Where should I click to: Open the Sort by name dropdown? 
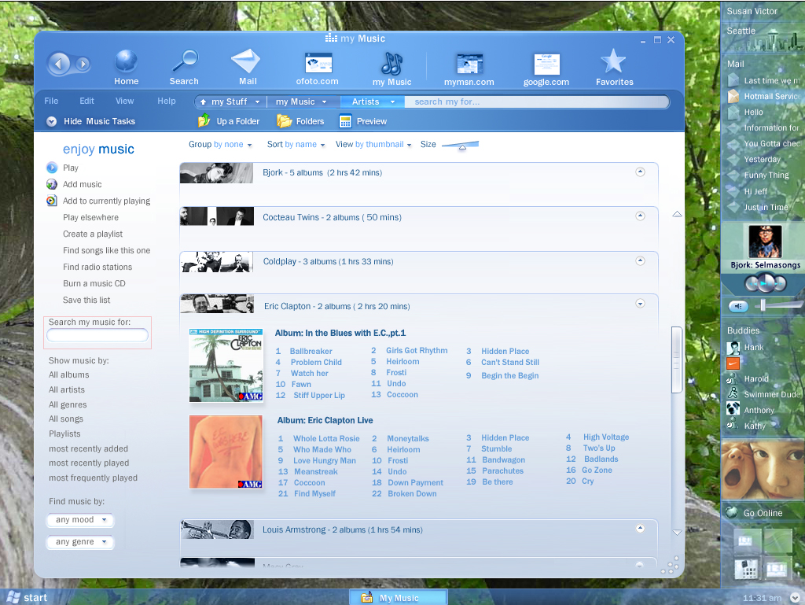tap(296, 144)
